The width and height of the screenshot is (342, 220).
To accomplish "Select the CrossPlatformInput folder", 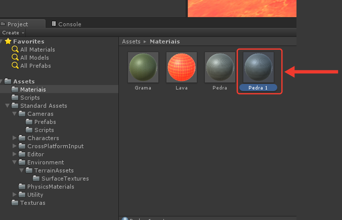I will tap(56, 146).
